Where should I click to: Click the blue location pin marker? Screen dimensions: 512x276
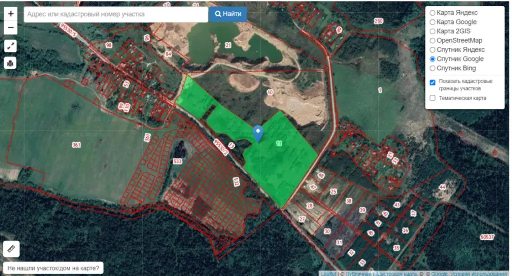pos(258,134)
